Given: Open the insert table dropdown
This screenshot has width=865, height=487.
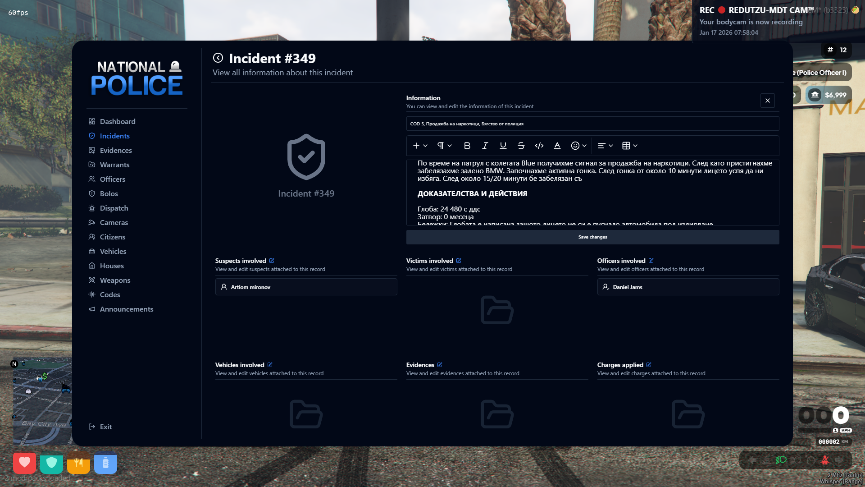Looking at the screenshot, I should tap(629, 146).
